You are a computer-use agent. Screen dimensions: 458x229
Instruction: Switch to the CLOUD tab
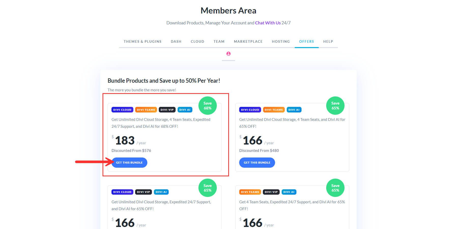197,41
